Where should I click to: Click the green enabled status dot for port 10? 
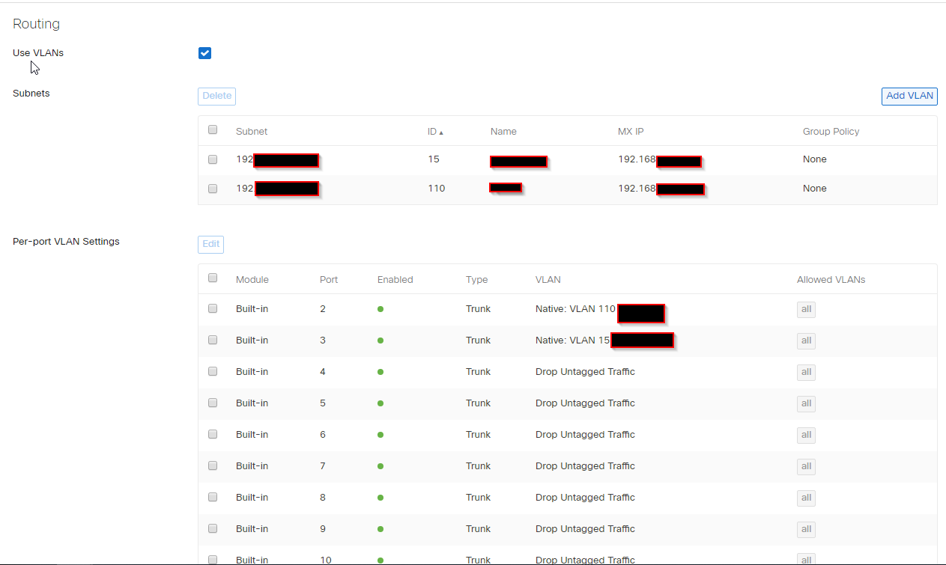tap(380, 559)
